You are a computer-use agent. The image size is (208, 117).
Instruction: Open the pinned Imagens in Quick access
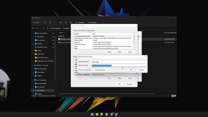pos(40,44)
